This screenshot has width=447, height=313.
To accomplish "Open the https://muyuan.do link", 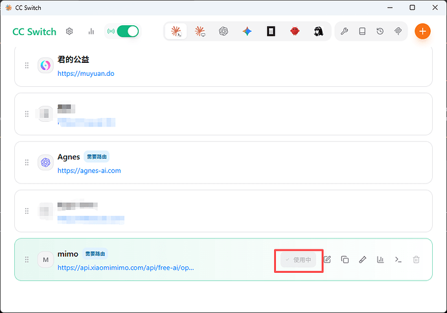I will pos(86,73).
